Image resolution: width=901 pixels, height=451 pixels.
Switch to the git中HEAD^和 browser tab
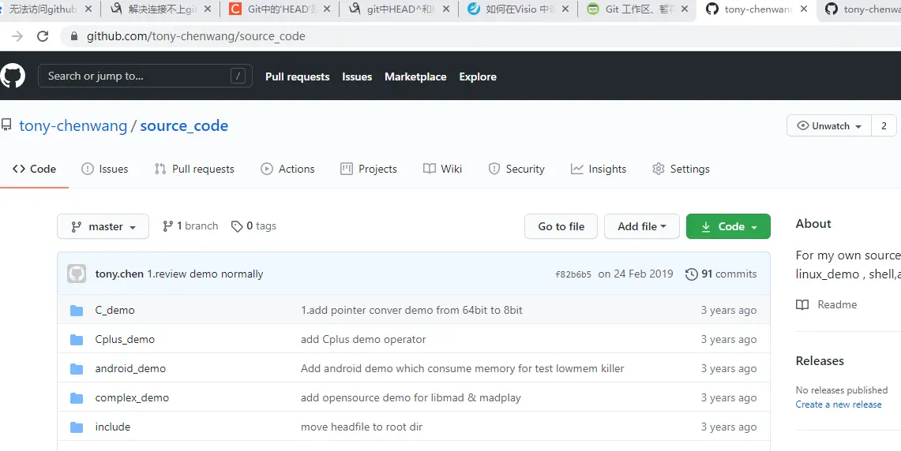(x=400, y=9)
